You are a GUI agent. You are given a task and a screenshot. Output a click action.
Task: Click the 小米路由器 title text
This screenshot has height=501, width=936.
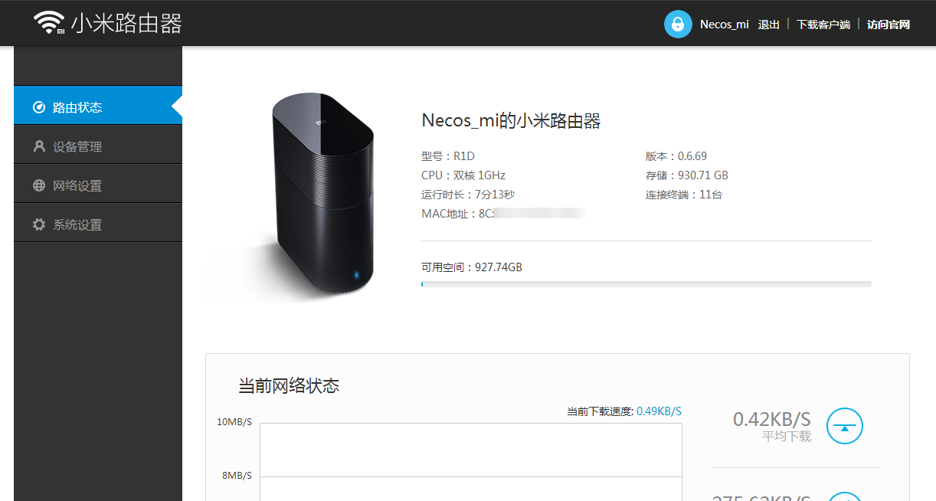pyautogui.click(x=127, y=24)
